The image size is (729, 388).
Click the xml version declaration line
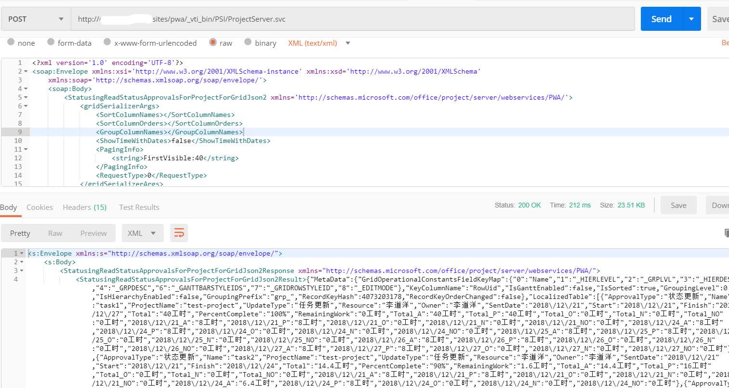[107, 63]
